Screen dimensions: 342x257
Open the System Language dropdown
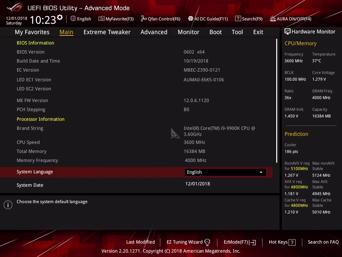[225, 172]
